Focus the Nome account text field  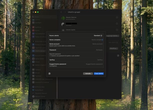97,44
